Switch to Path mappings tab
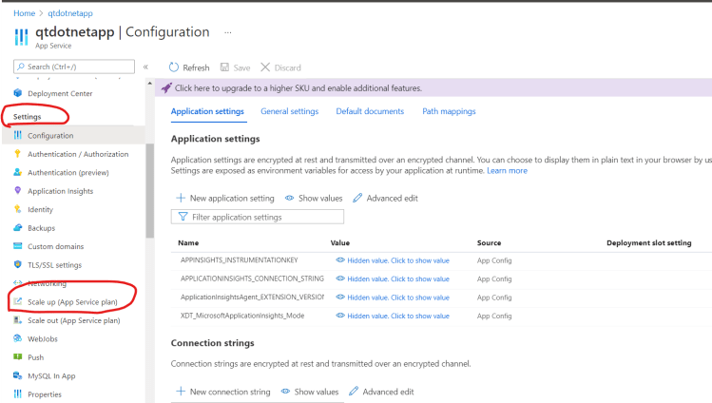712x403 pixels. pos(449,111)
